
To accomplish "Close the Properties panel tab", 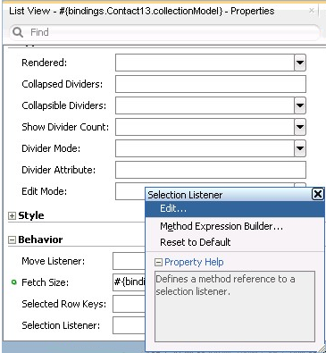I will click(312, 11).
